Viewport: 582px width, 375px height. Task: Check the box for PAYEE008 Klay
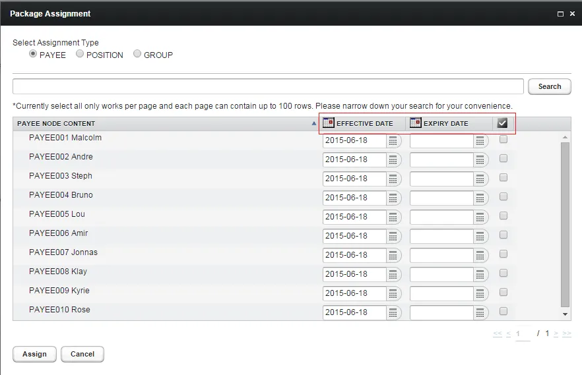[x=503, y=273]
